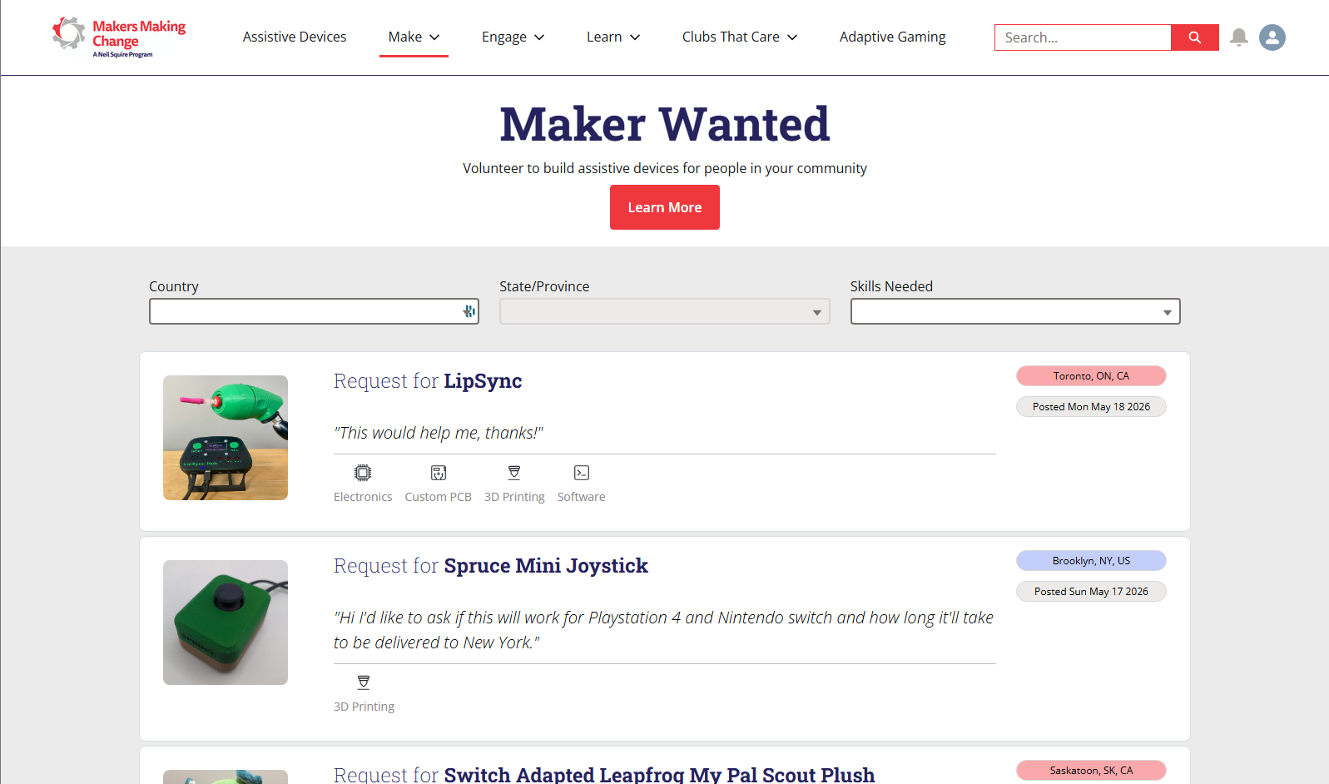Click the Custom PCB label
Image resolution: width=1329 pixels, height=784 pixels.
439,497
